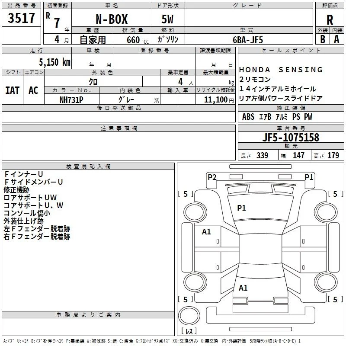Select the mileage value 5,150 km
Image resolution: width=346 pixels, height=346 pixels.
click(54, 62)
